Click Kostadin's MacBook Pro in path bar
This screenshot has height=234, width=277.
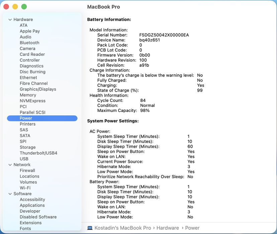pyautogui.click(x=123, y=228)
